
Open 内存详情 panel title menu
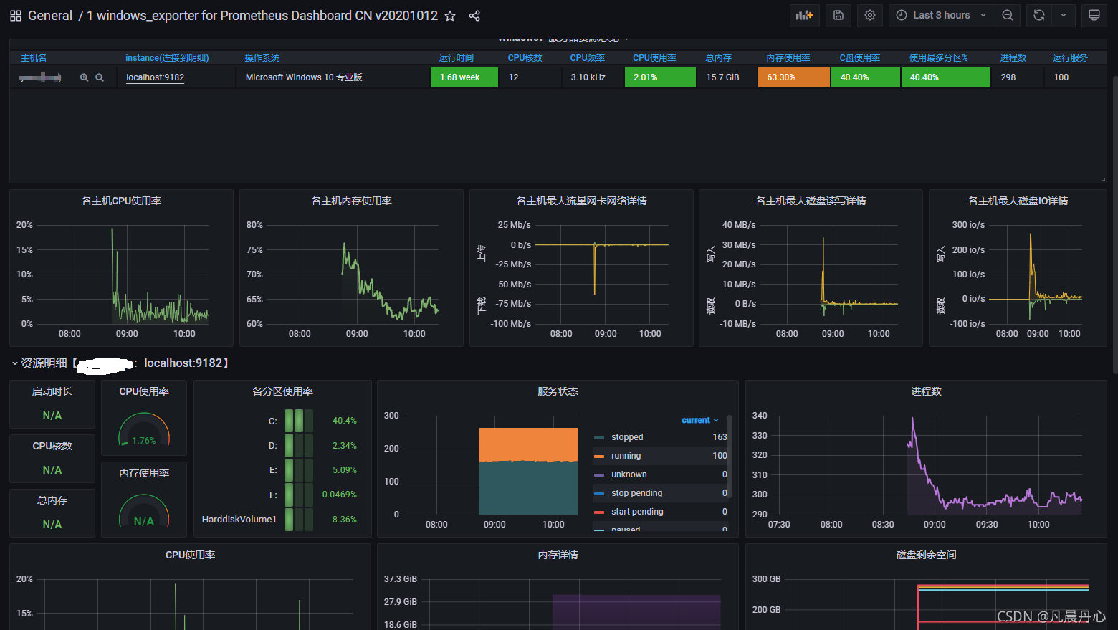pos(558,555)
